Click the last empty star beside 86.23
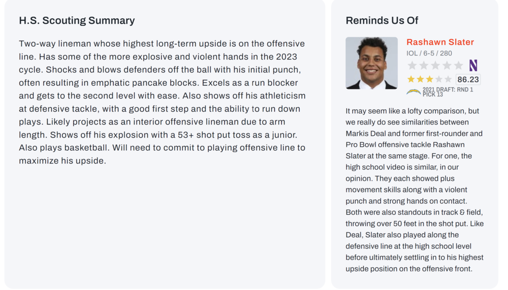Image resolution: width=508 pixels, height=290 pixels. 448,79
